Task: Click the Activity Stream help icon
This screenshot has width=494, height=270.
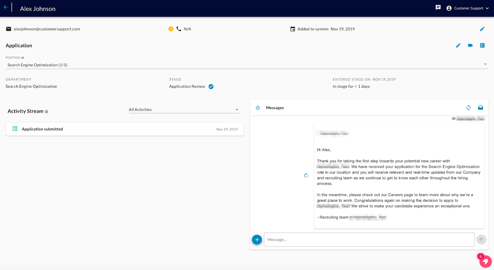Action: click(47, 112)
